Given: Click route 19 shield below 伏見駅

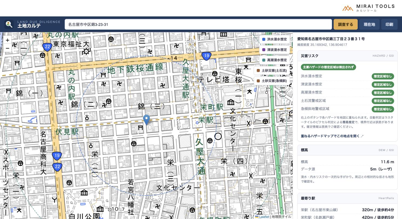Looking at the screenshot, I should pyautogui.click(x=57, y=156).
